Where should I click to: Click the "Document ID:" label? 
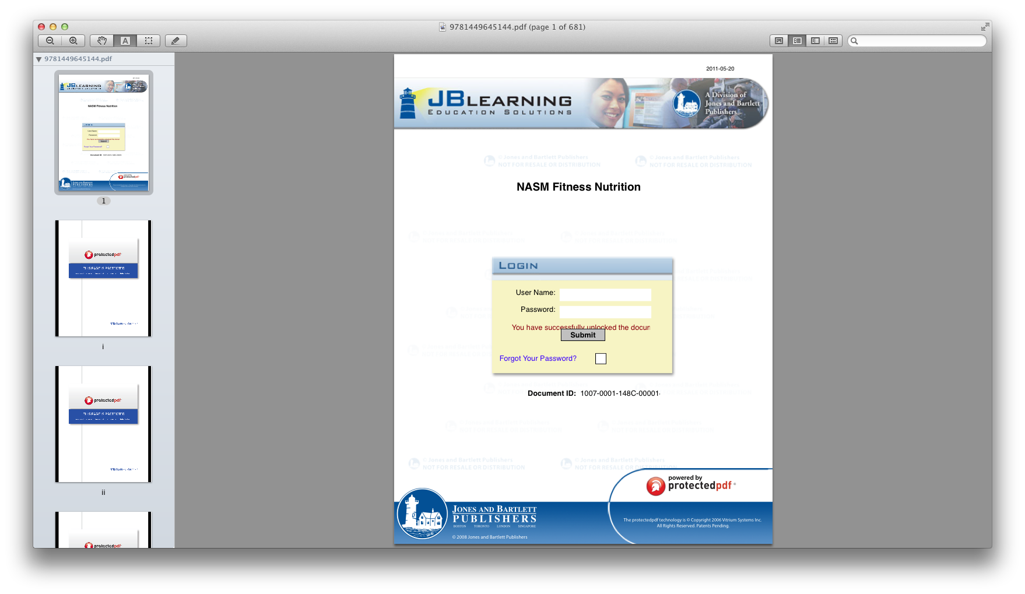[552, 393]
